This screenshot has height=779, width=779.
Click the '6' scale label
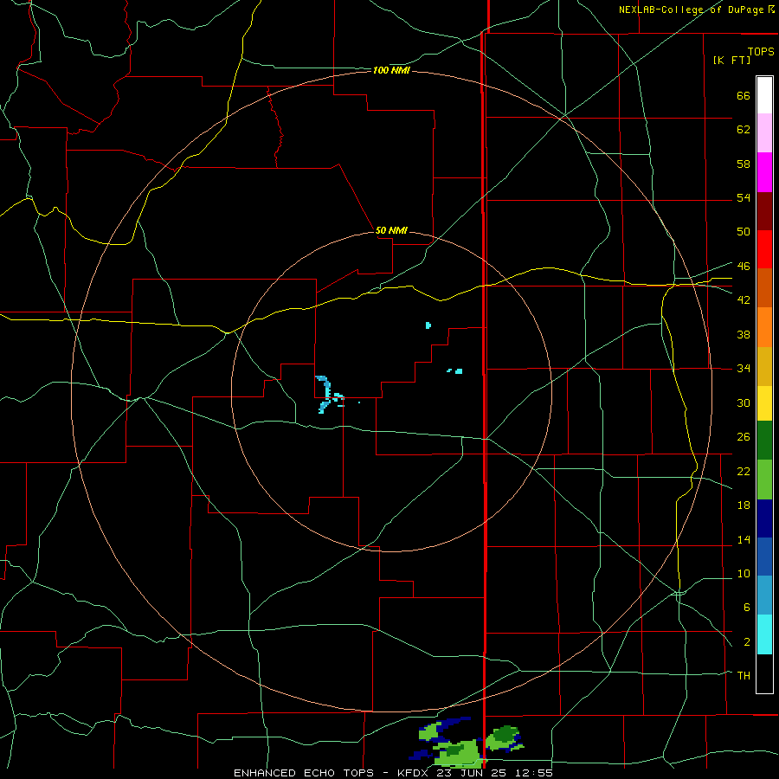(746, 607)
